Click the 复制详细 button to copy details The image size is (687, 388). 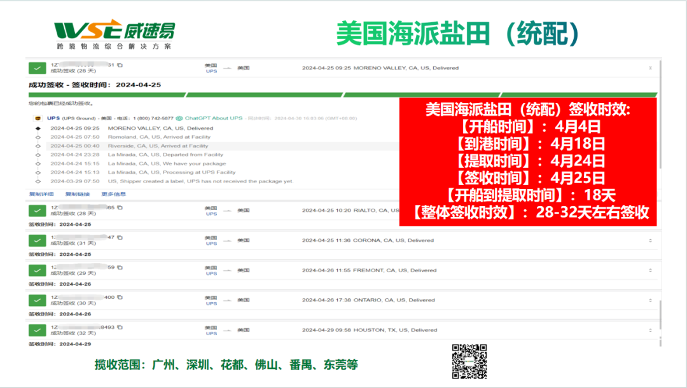point(41,193)
